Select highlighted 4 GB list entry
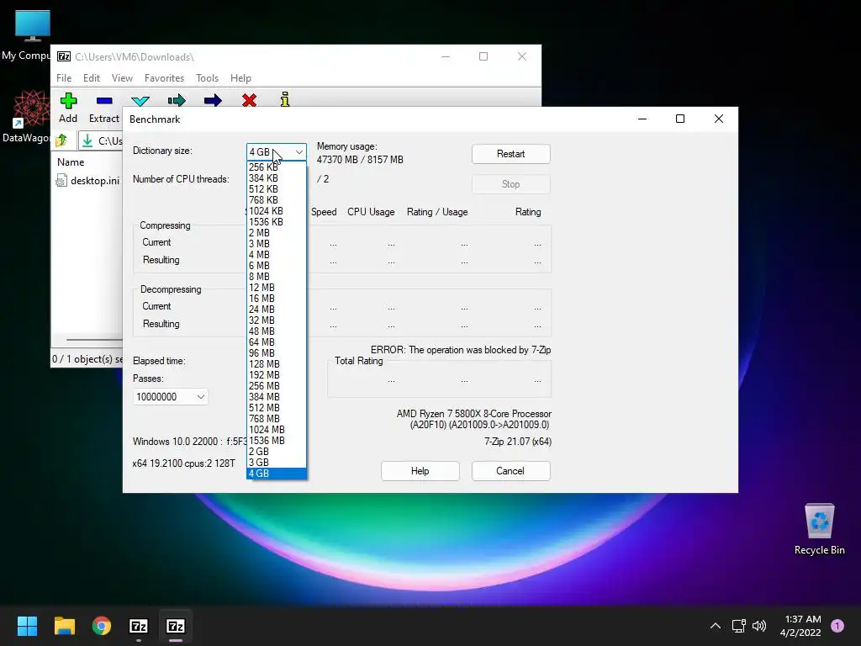Screen dimensions: 861x646 click(x=276, y=474)
